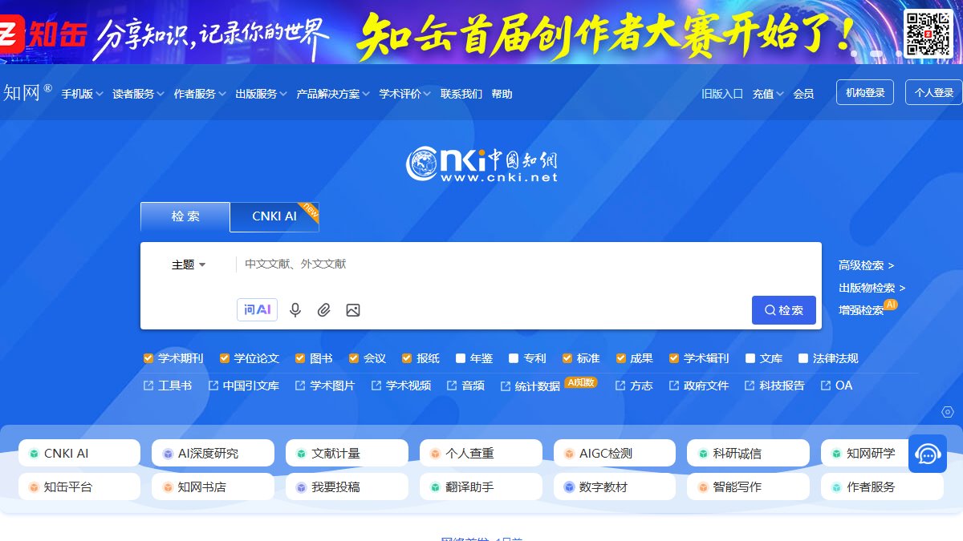Open the customer service chat icon

pos(928,454)
